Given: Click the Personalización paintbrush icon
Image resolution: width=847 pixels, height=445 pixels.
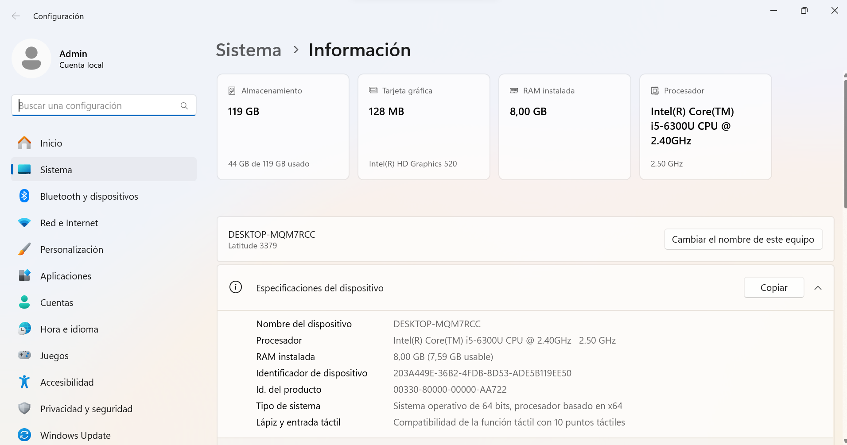Looking at the screenshot, I should point(24,249).
